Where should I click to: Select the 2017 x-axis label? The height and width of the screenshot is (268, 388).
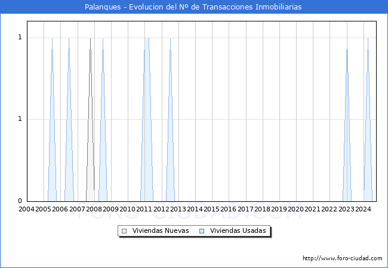click(245, 209)
